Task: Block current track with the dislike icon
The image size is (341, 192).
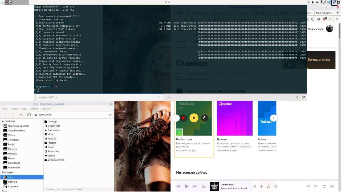Action: click(276, 186)
